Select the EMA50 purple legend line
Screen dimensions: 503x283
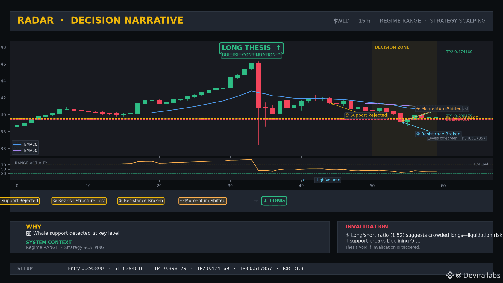click(17, 151)
